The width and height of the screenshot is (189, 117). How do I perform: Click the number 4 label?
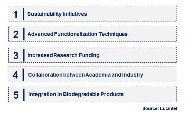(x=15, y=75)
